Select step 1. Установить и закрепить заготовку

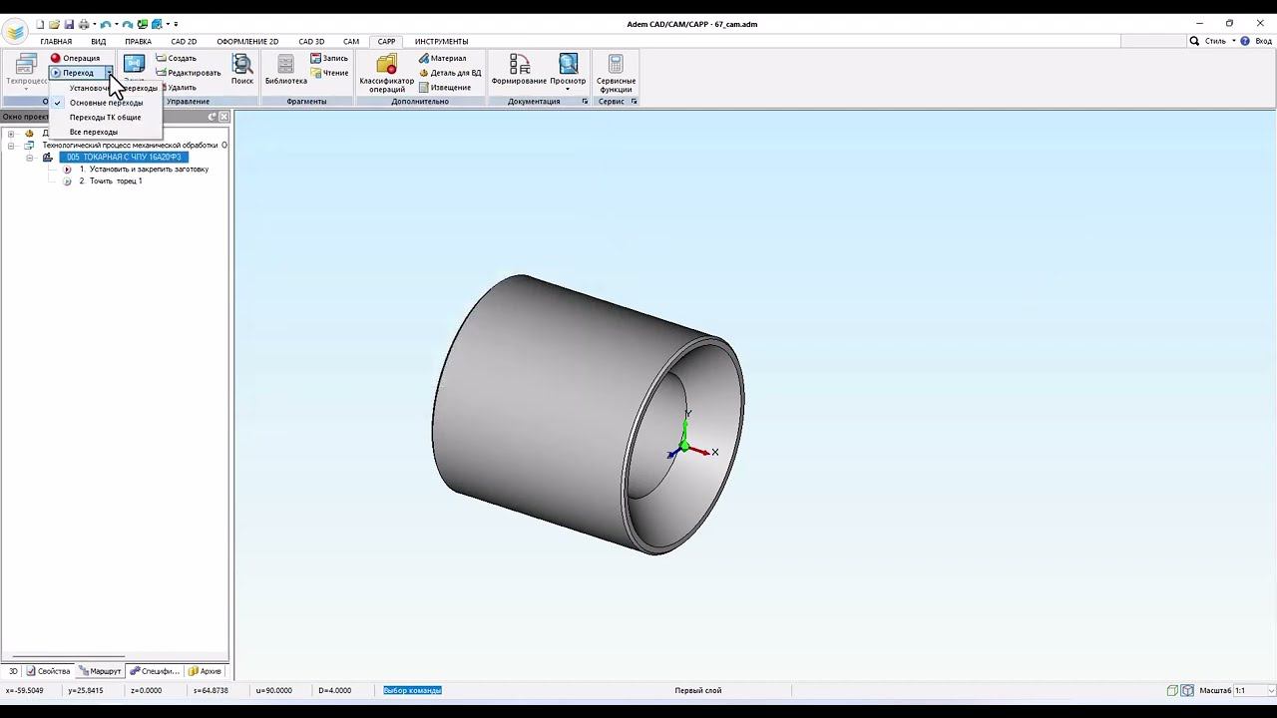coord(144,170)
